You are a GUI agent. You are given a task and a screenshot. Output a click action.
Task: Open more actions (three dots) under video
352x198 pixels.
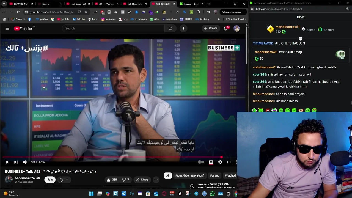coord(156,180)
